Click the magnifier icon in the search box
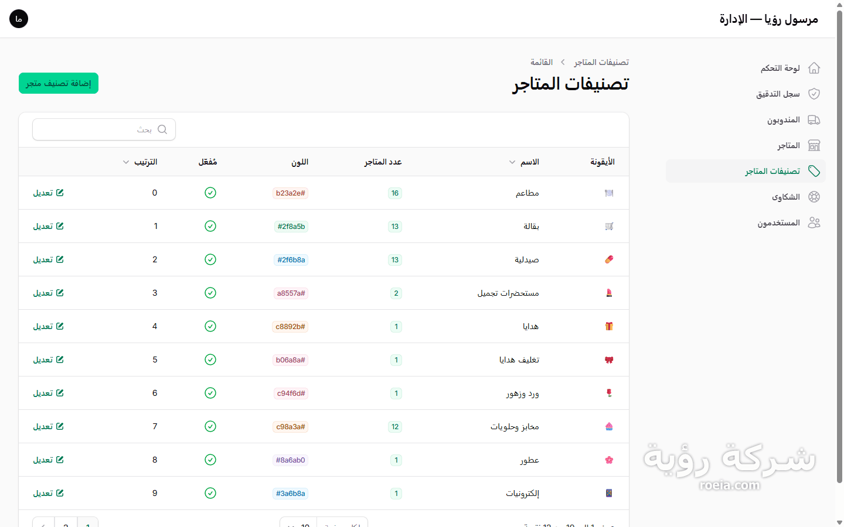The height and width of the screenshot is (527, 844). (162, 129)
